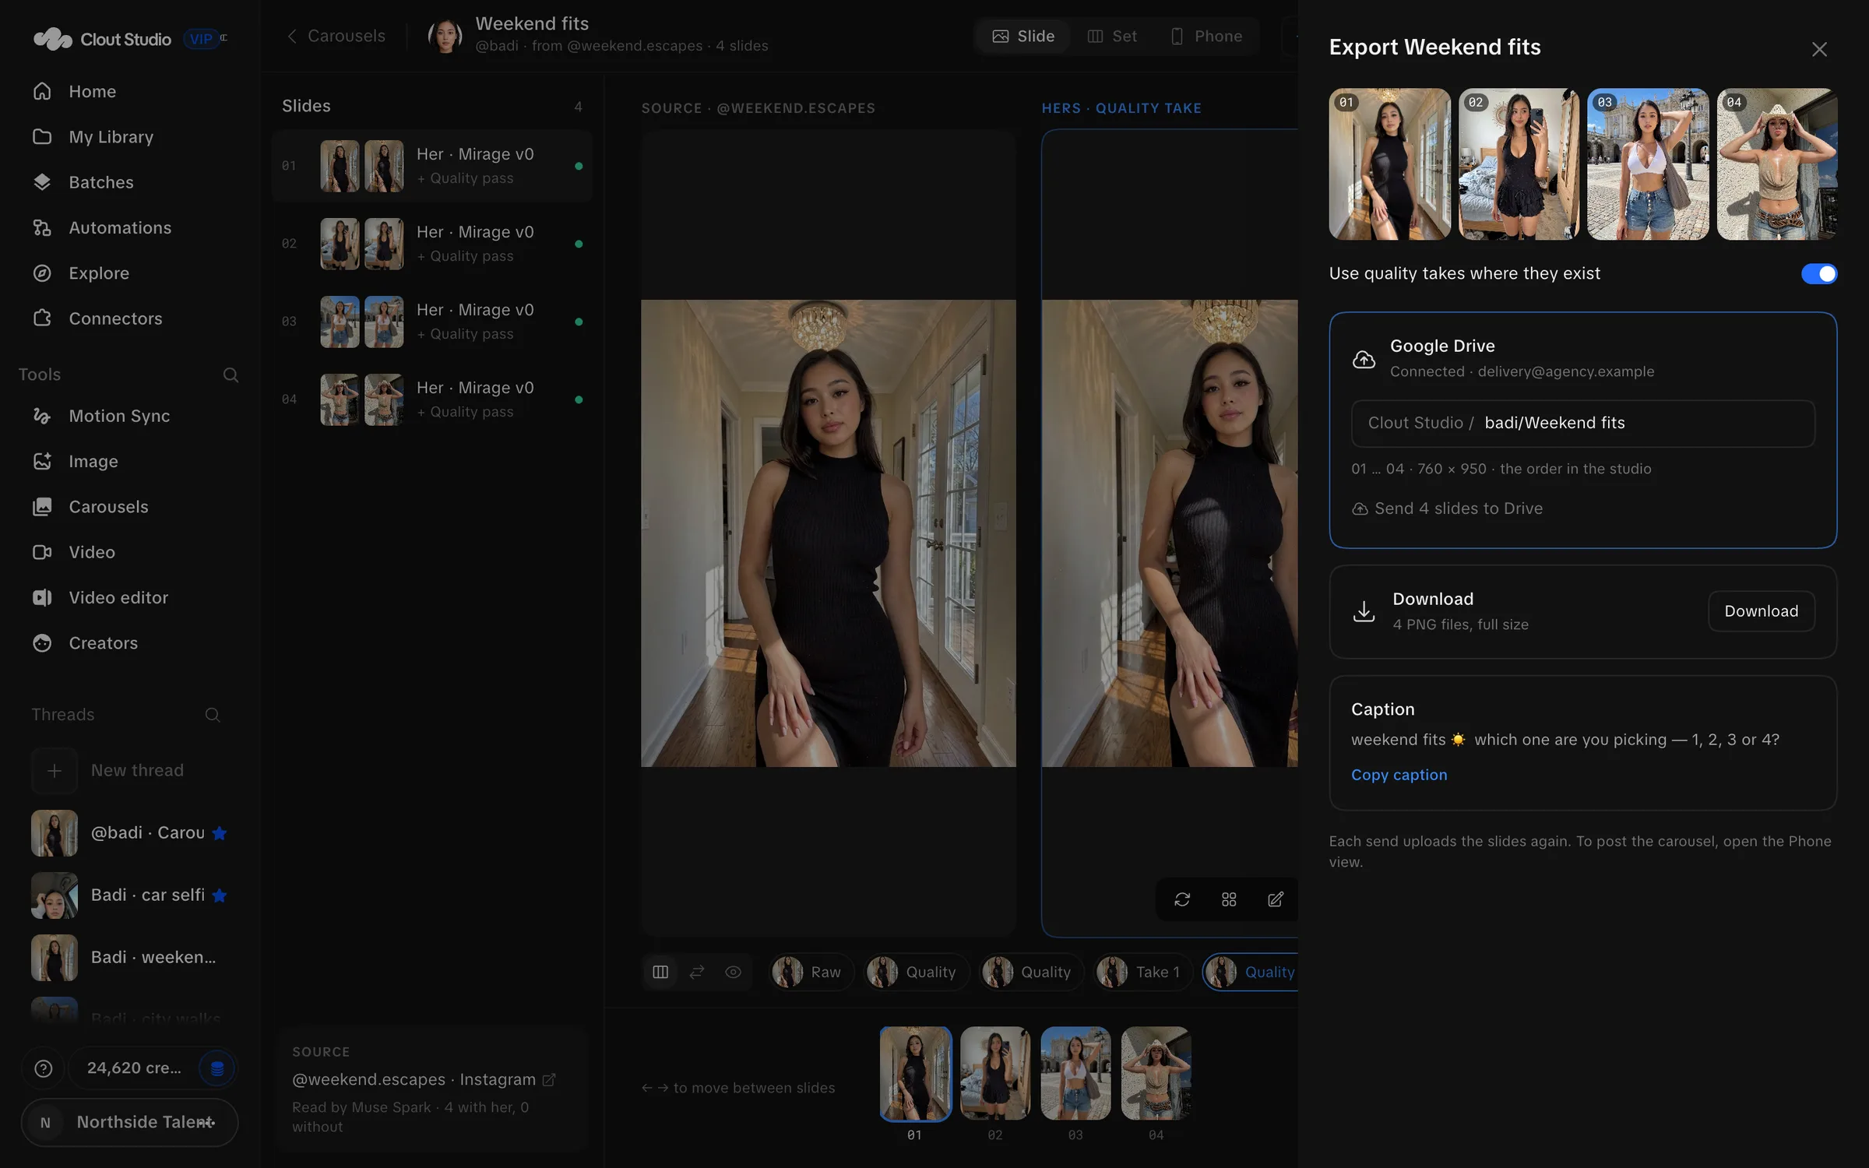Jump to filmstrip slide 02

995,1073
